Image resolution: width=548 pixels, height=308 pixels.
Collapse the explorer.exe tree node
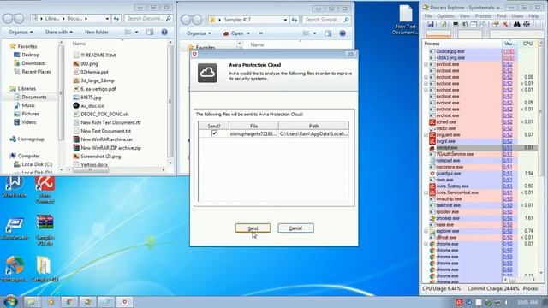pyautogui.click(x=426, y=231)
